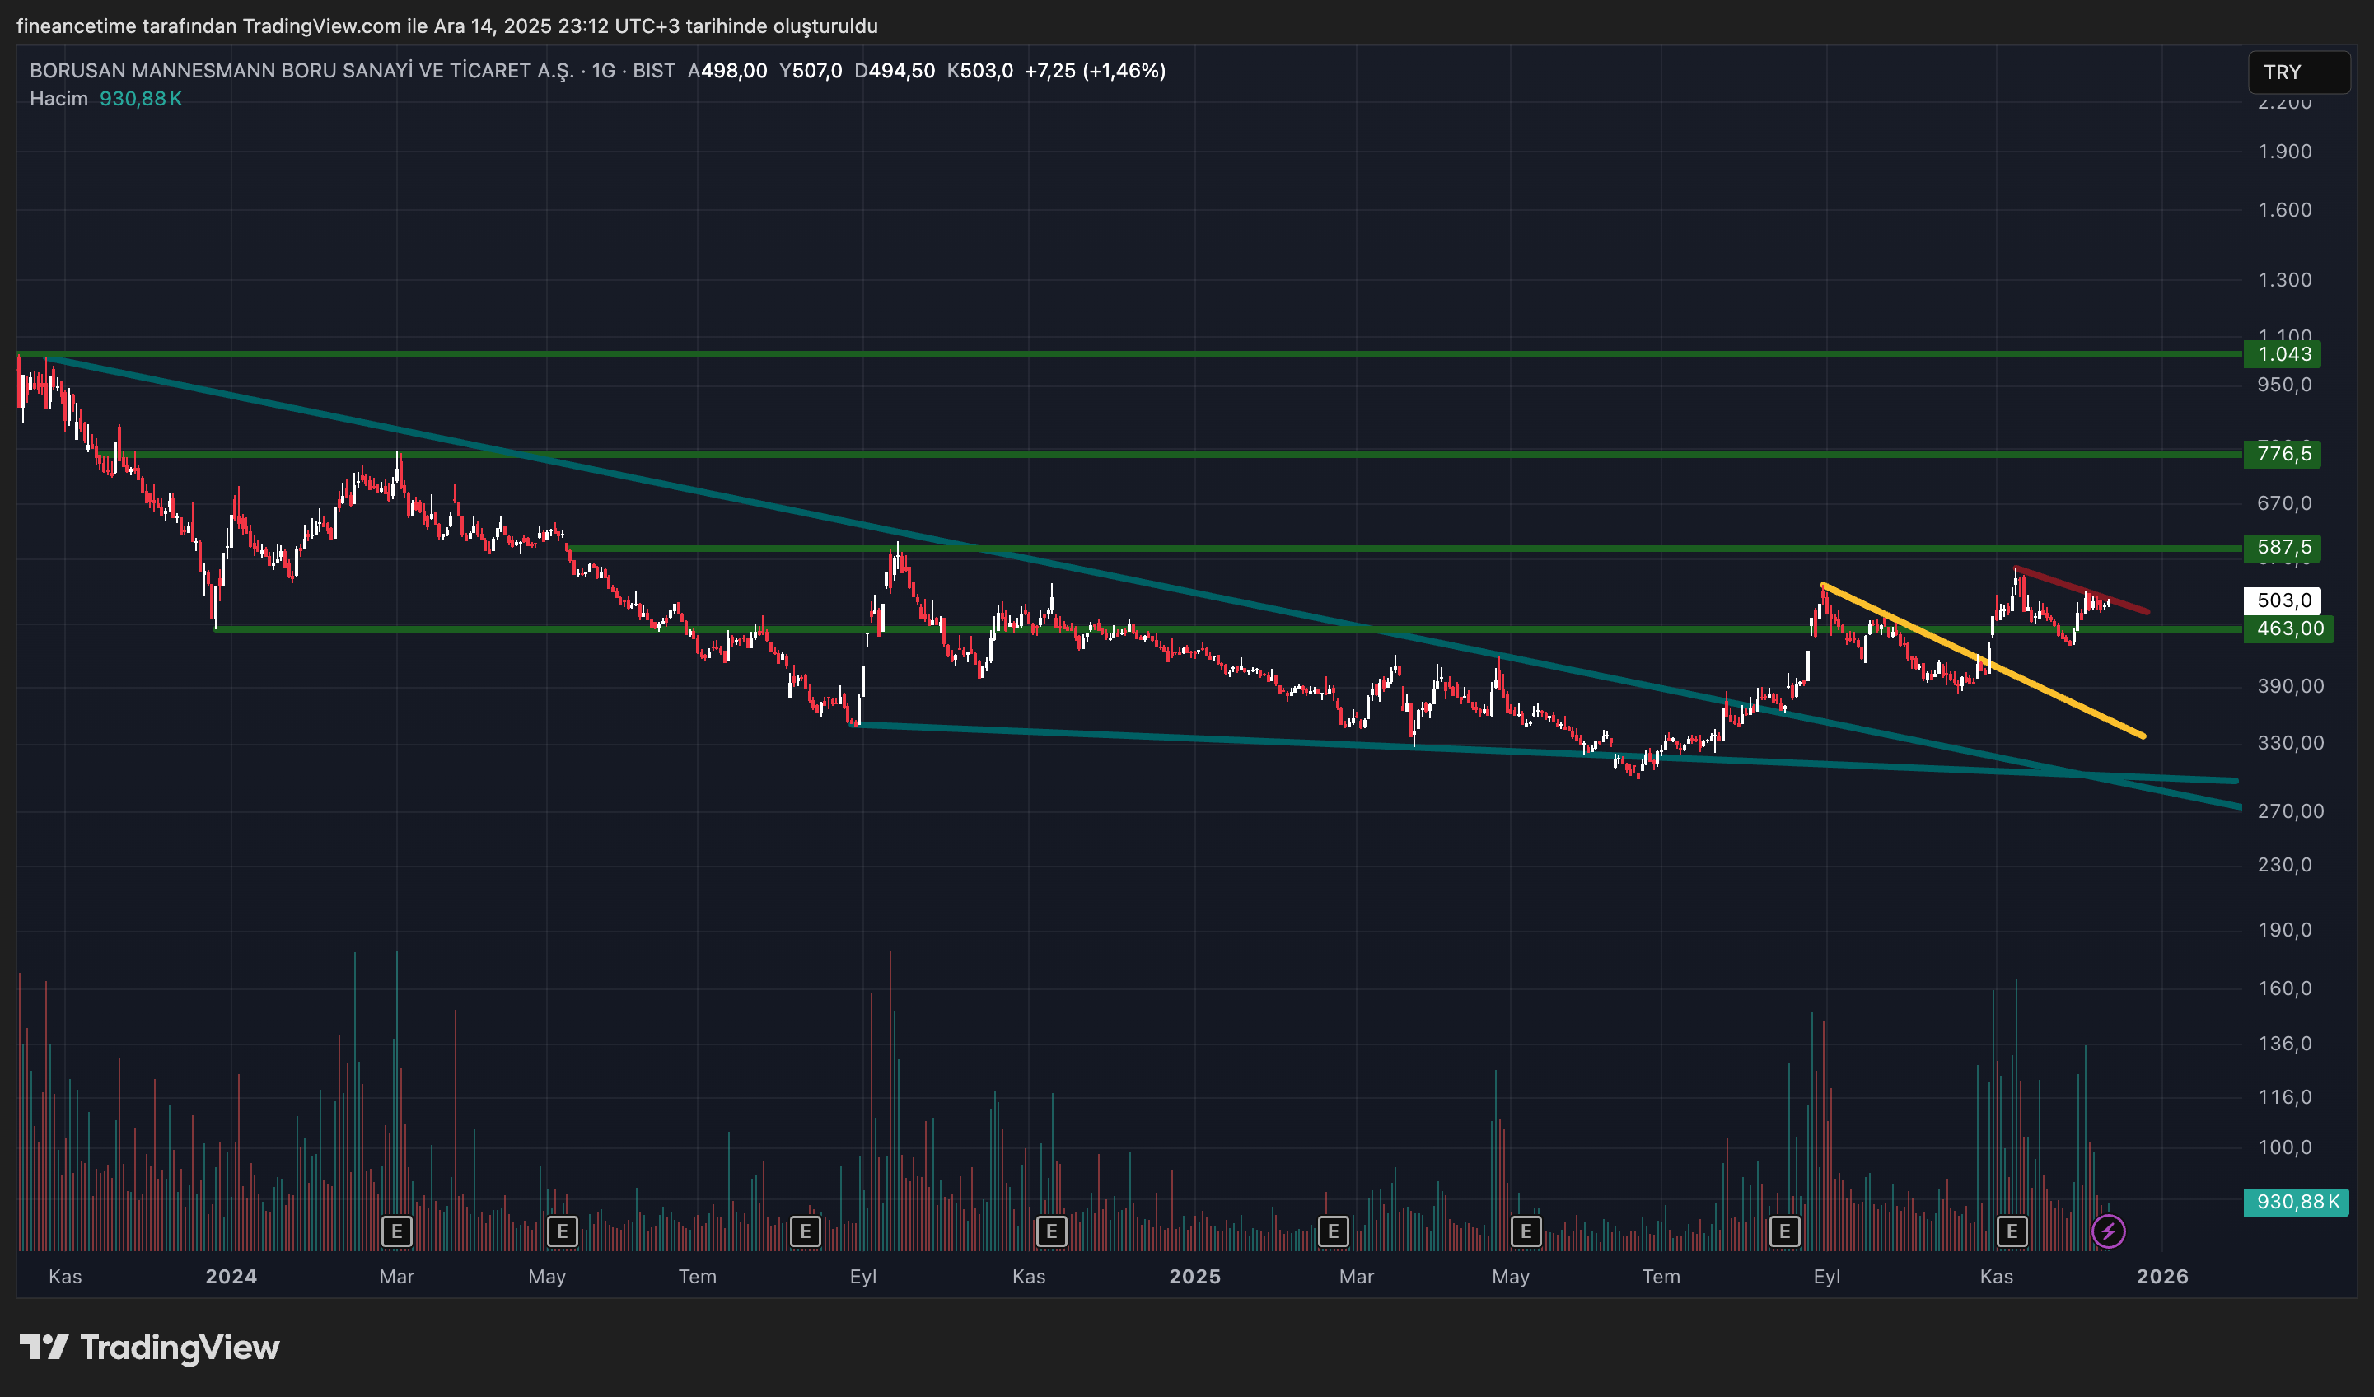Viewport: 2374px width, 1397px height.
Task: Click the TradingView logo
Action: [151, 1347]
